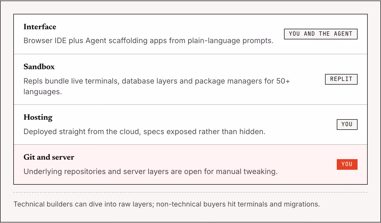Click the 'YOU AND THE AGENT' badge

[321, 34]
